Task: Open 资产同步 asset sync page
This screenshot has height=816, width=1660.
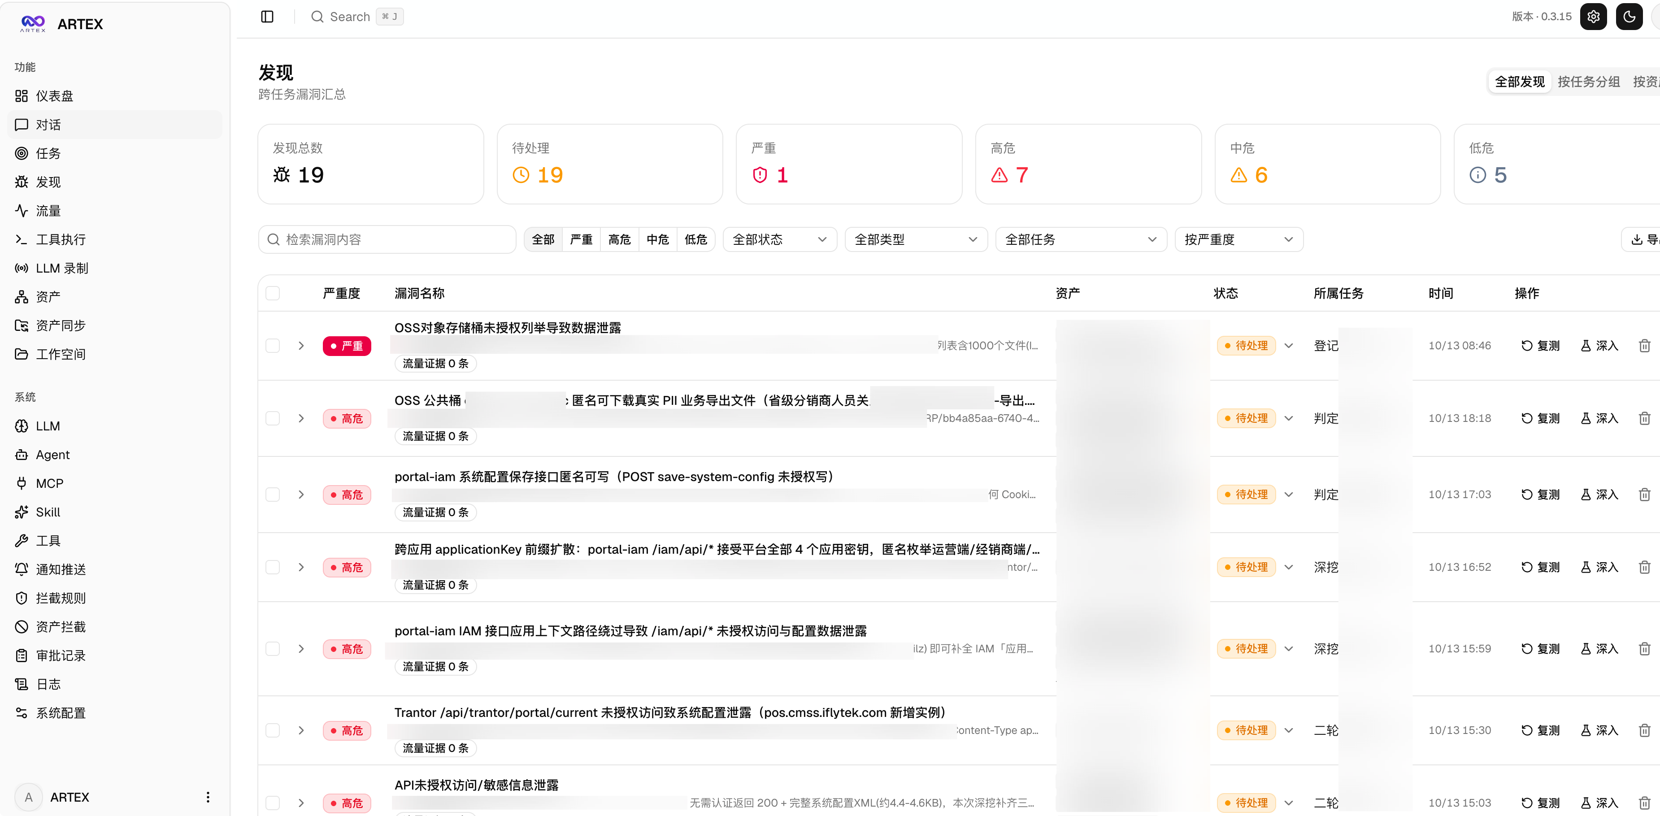Action: (115, 326)
